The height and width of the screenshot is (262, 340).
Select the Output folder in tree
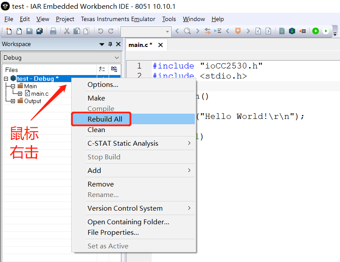[x=33, y=101]
